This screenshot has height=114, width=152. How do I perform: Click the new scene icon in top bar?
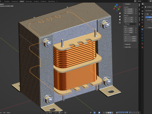(x=151, y=1)
